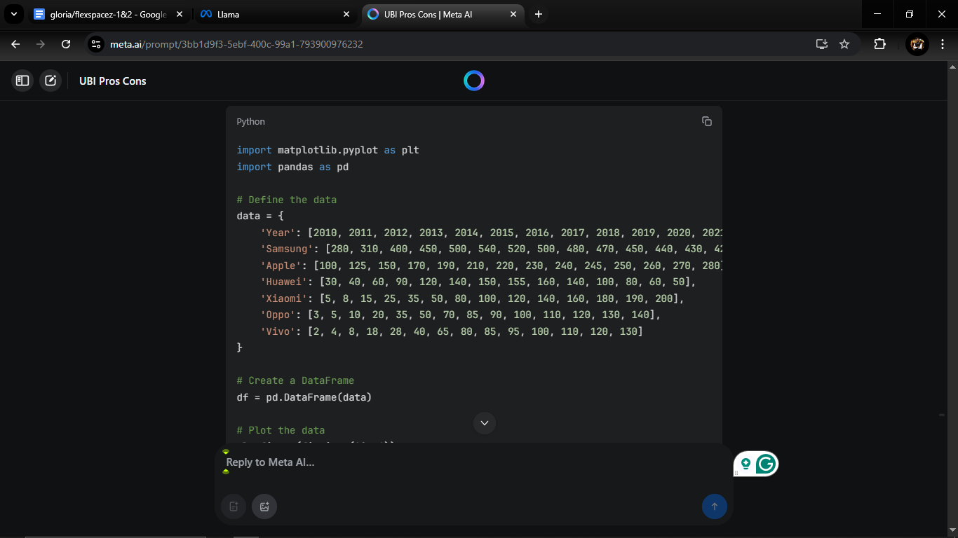Click the 'import matplotlib.pyplot as plt' line

click(328, 150)
